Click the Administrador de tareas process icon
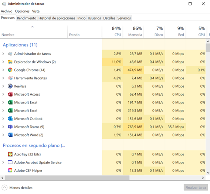 (x=10, y=54)
